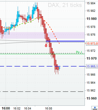Click the 15 972 price axis label
98x110 pixels.
[x=91, y=51]
